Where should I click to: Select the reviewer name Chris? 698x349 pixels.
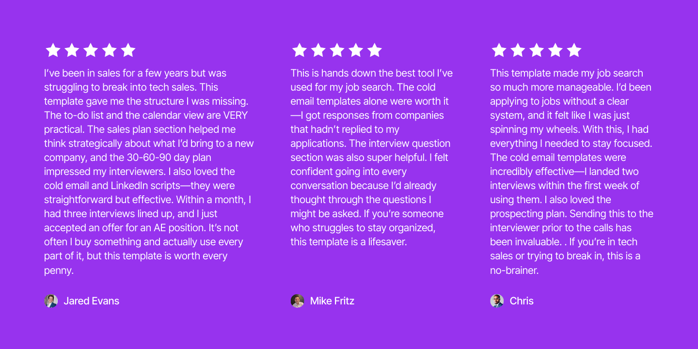[522, 301]
